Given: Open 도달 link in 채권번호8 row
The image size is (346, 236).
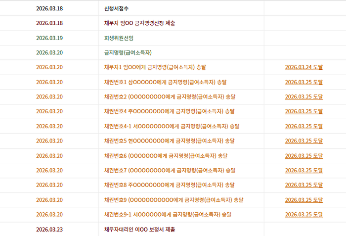Looking at the screenshot, I should coord(303,185).
